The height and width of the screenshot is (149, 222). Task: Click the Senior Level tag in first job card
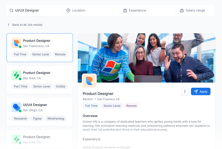41,54
